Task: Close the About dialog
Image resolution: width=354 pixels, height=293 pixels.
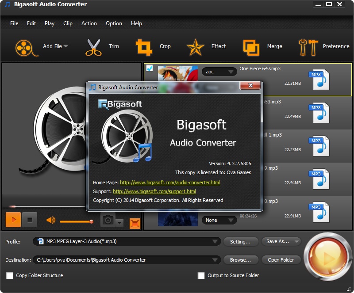Action: click(x=250, y=85)
